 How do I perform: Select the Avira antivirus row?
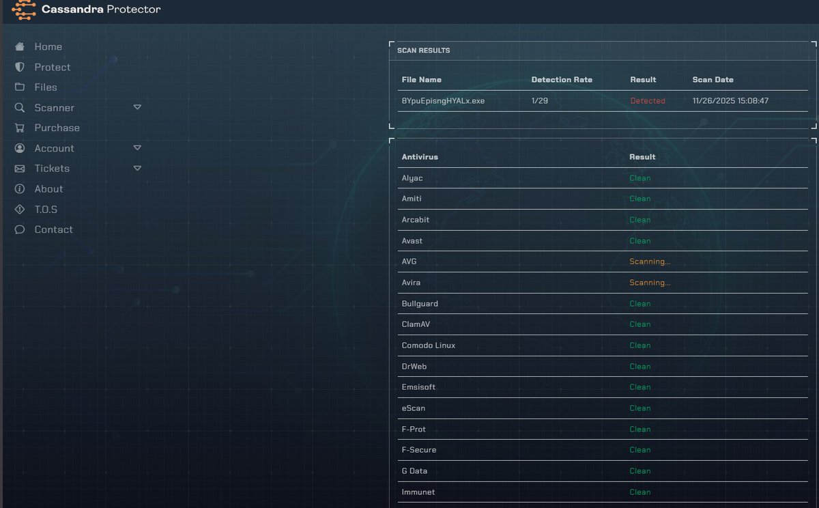[x=603, y=283]
